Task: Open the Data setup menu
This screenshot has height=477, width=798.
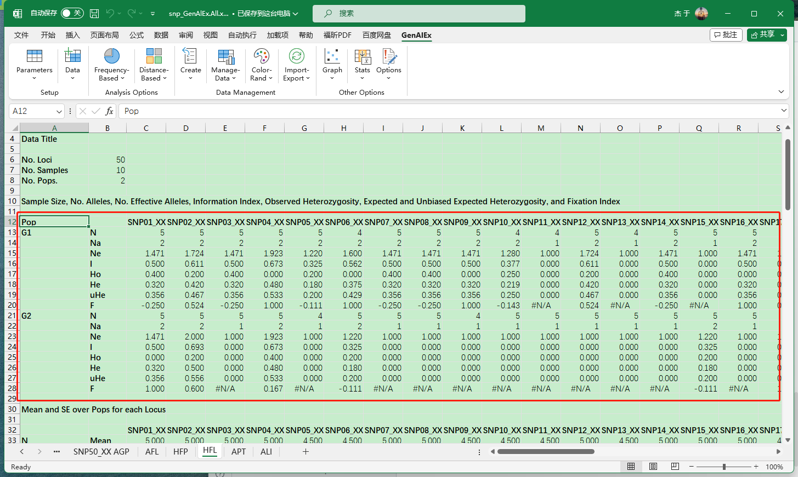Action: coord(72,65)
